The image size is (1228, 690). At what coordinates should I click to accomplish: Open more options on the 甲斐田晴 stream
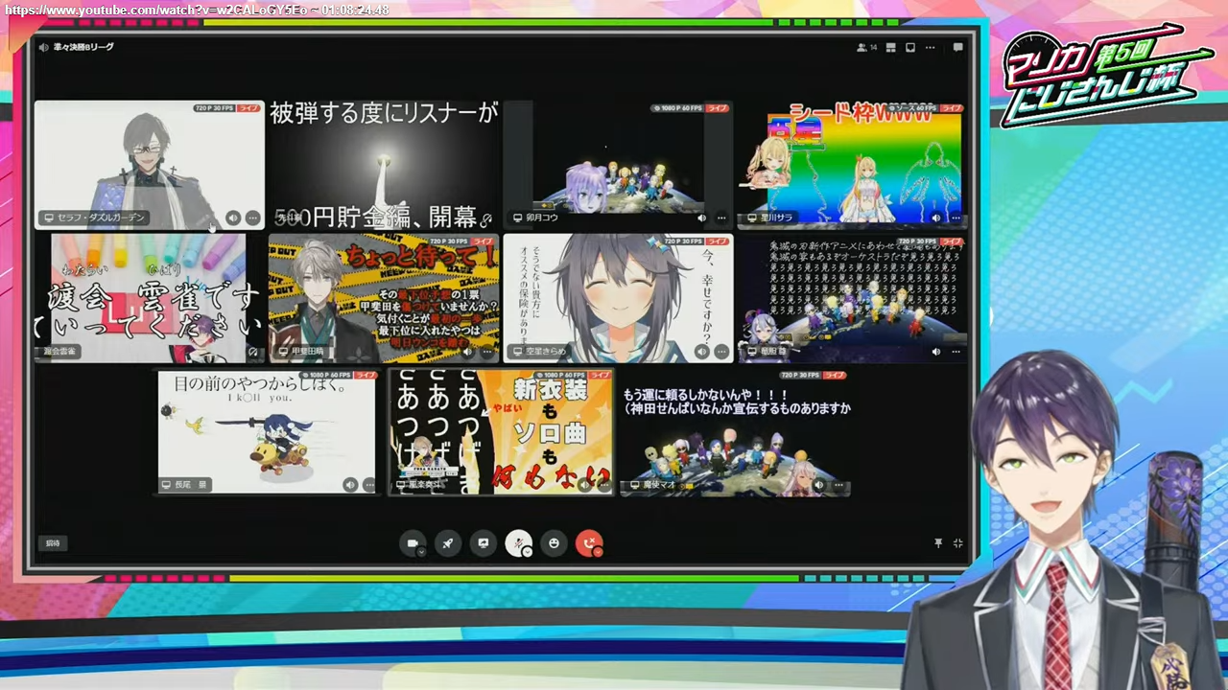pyautogui.click(x=486, y=352)
